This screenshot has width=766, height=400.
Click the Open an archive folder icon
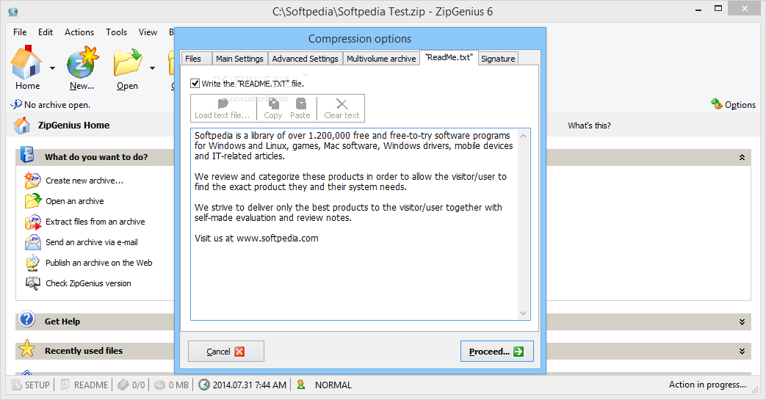point(33,200)
